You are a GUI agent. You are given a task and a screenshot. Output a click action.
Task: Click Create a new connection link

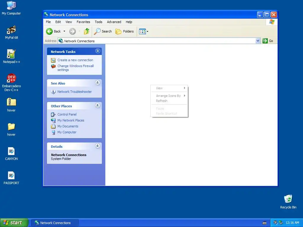coord(75,60)
